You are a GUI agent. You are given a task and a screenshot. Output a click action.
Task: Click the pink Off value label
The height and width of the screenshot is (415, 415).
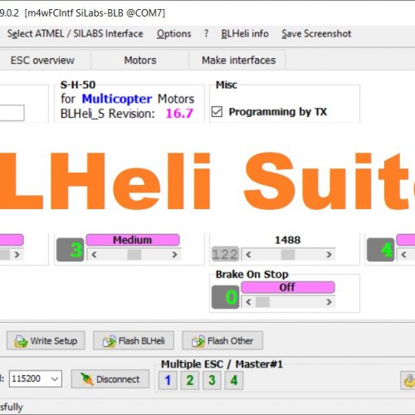pyautogui.click(x=288, y=287)
